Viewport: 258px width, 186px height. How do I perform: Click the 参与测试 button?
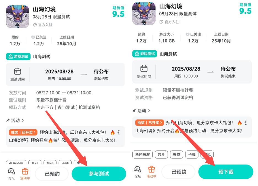point(99,174)
